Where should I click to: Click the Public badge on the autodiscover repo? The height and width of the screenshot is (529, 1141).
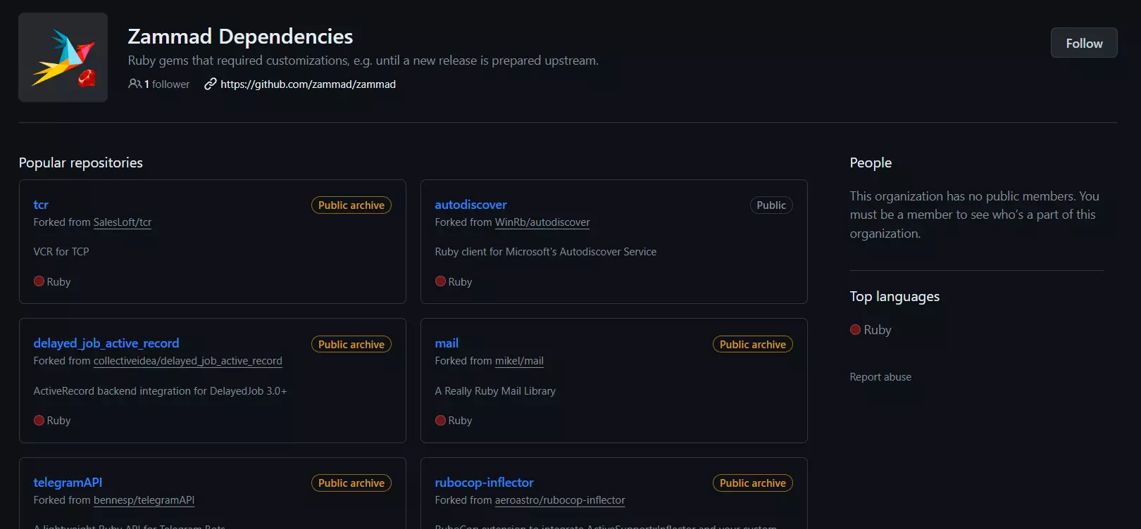(x=771, y=205)
